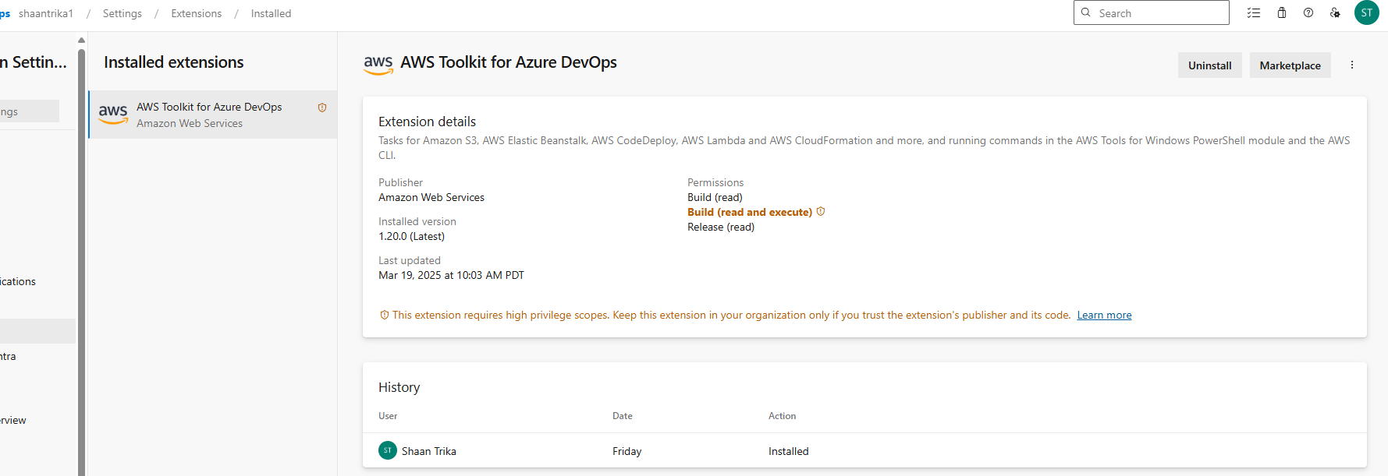Click shield icon next to Build (read and execute)
This screenshot has height=476, width=1388.
coord(821,212)
